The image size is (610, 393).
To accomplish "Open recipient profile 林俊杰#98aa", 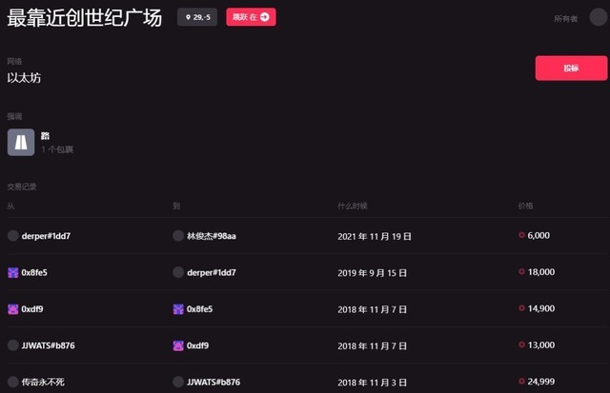I will point(211,235).
